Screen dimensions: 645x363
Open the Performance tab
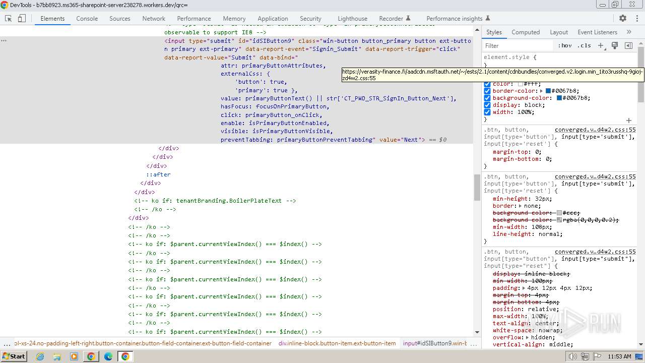[x=194, y=18]
